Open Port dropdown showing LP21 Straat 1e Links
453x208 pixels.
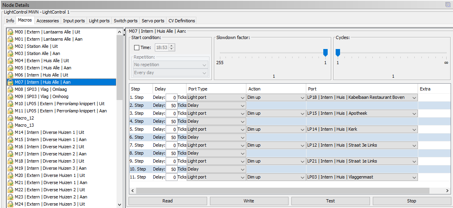362,161
